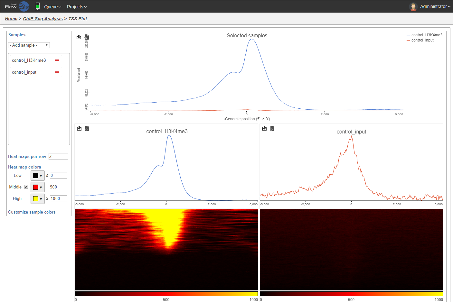This screenshot has height=302, width=453.
Task: Click the High threshold value field
Action: tap(59, 198)
